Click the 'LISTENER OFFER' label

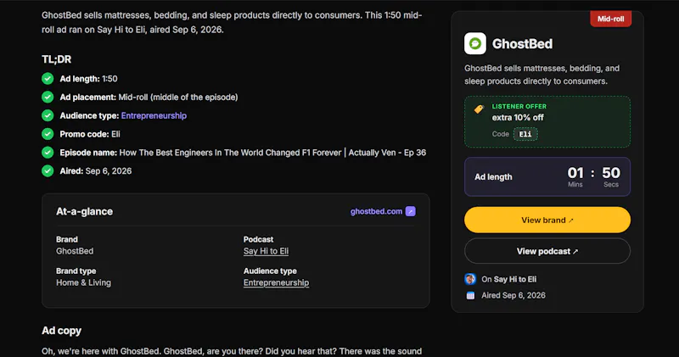point(519,106)
